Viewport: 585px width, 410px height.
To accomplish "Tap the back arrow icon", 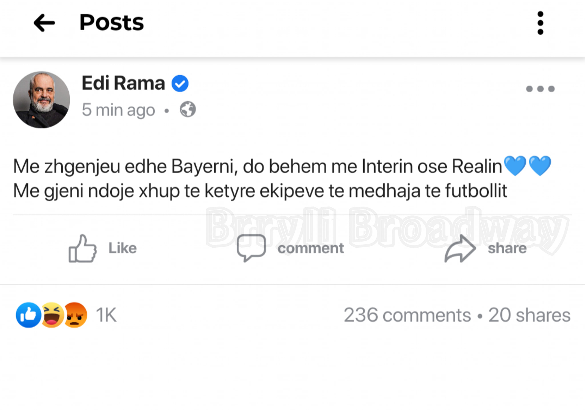I will [x=44, y=23].
